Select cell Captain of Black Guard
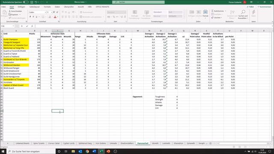 point(16,85)
